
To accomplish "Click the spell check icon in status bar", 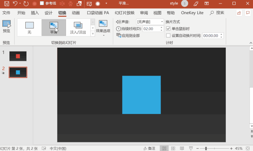I will coord(44,148).
